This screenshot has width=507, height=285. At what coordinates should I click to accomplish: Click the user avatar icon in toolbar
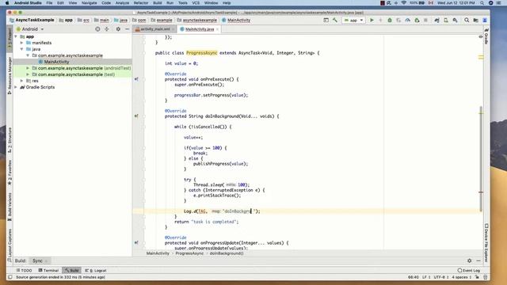(x=485, y=20)
